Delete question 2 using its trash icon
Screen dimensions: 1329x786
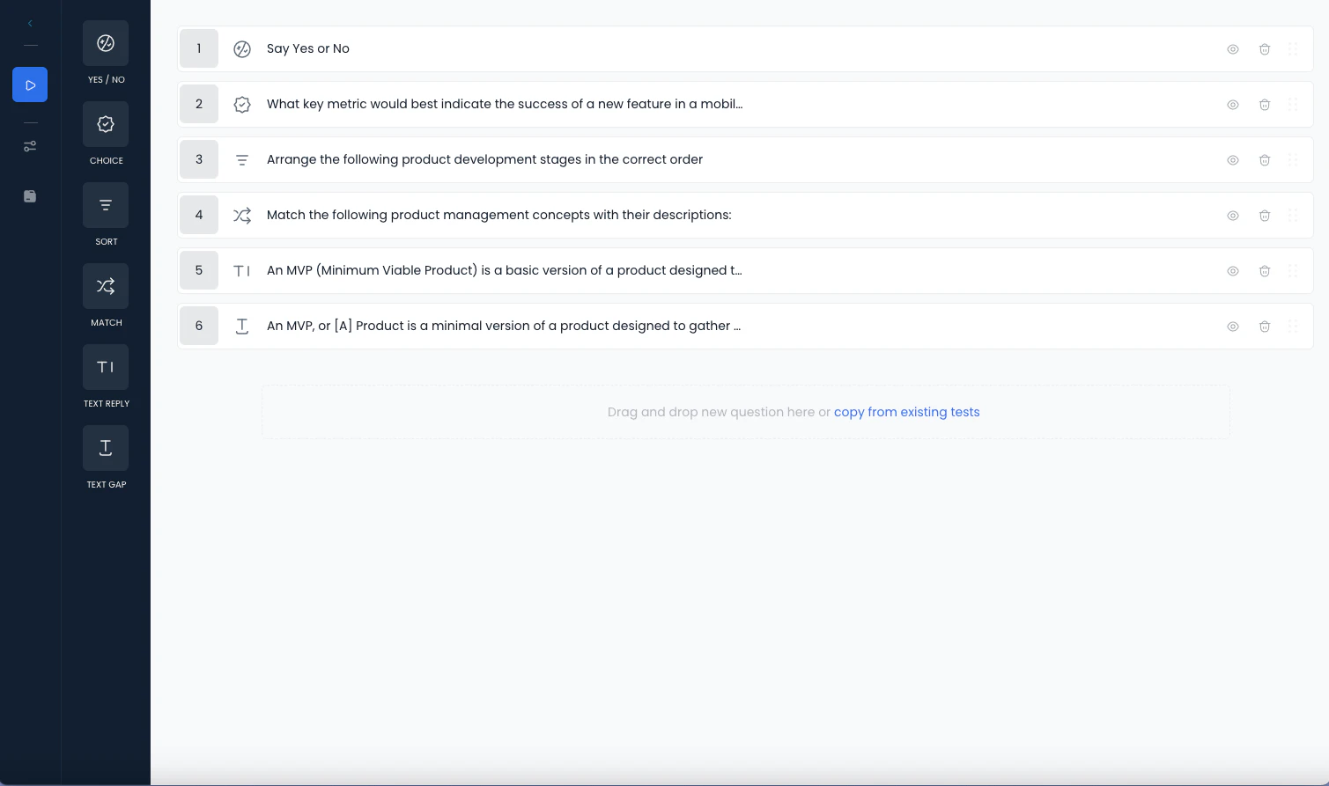click(x=1265, y=104)
